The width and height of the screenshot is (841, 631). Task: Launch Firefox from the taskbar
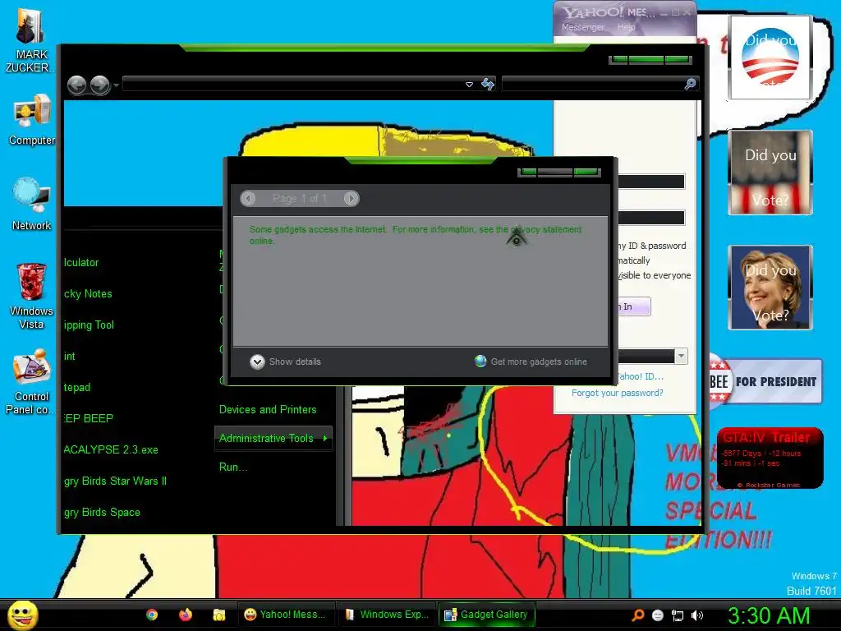click(x=186, y=615)
